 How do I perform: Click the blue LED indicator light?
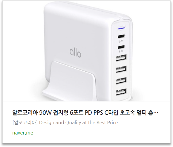tap(121, 28)
